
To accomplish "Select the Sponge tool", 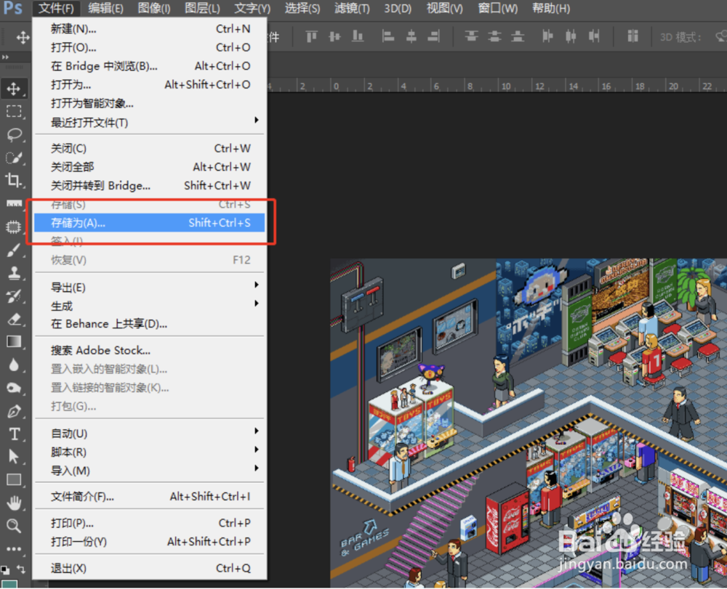I will (x=14, y=388).
